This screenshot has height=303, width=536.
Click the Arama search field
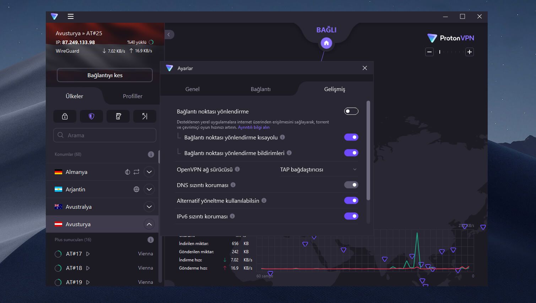coord(105,135)
